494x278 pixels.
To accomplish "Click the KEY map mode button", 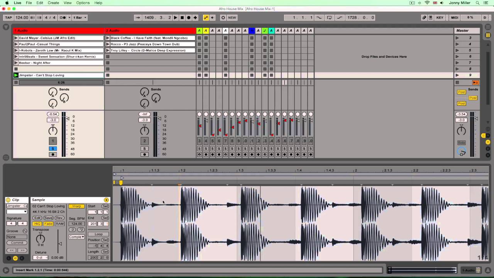I will 440,17.
